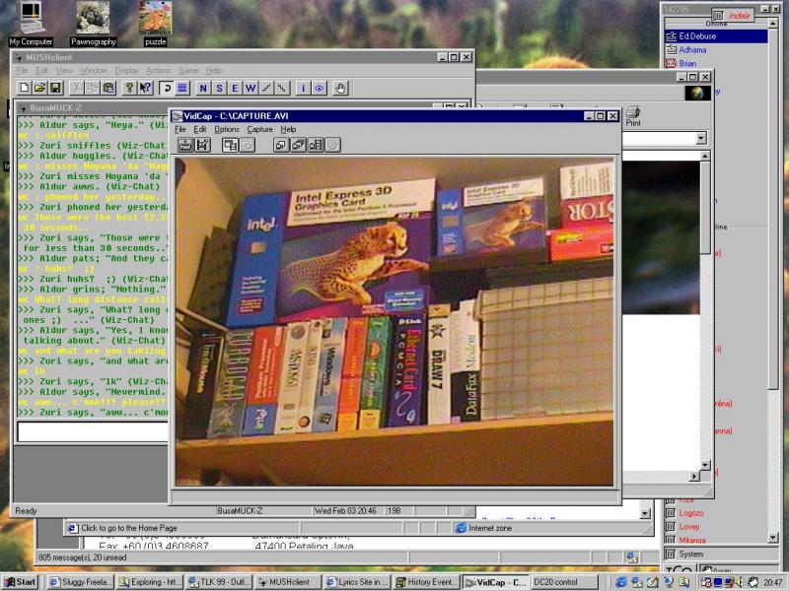Click the set capture file icon in VidCap
This screenshot has width=789, height=591.
tap(184, 145)
